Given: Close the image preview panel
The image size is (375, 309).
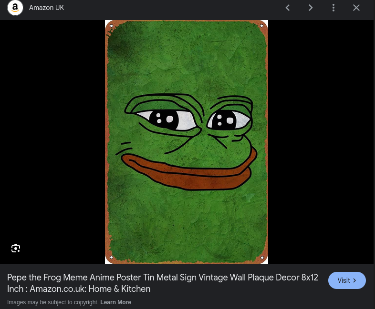Looking at the screenshot, I should (356, 8).
